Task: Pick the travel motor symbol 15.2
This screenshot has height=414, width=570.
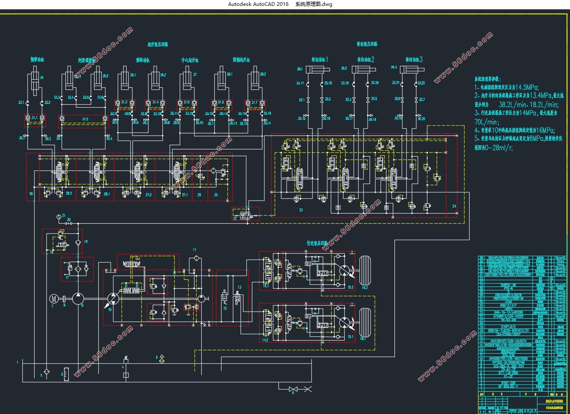Action: (x=345, y=270)
